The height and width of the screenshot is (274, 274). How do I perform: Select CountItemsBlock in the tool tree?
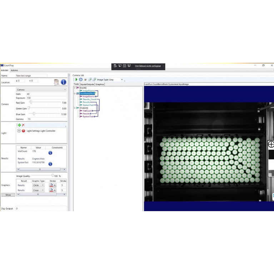[x=87, y=94]
